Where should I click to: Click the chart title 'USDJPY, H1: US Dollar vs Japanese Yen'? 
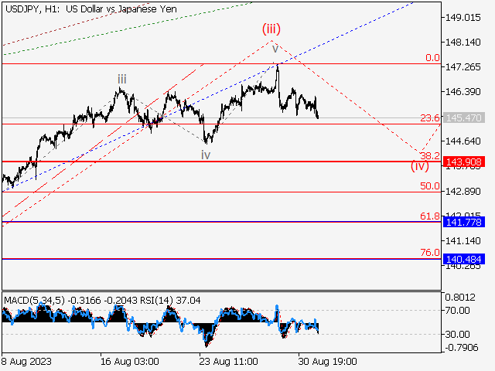[91, 9]
